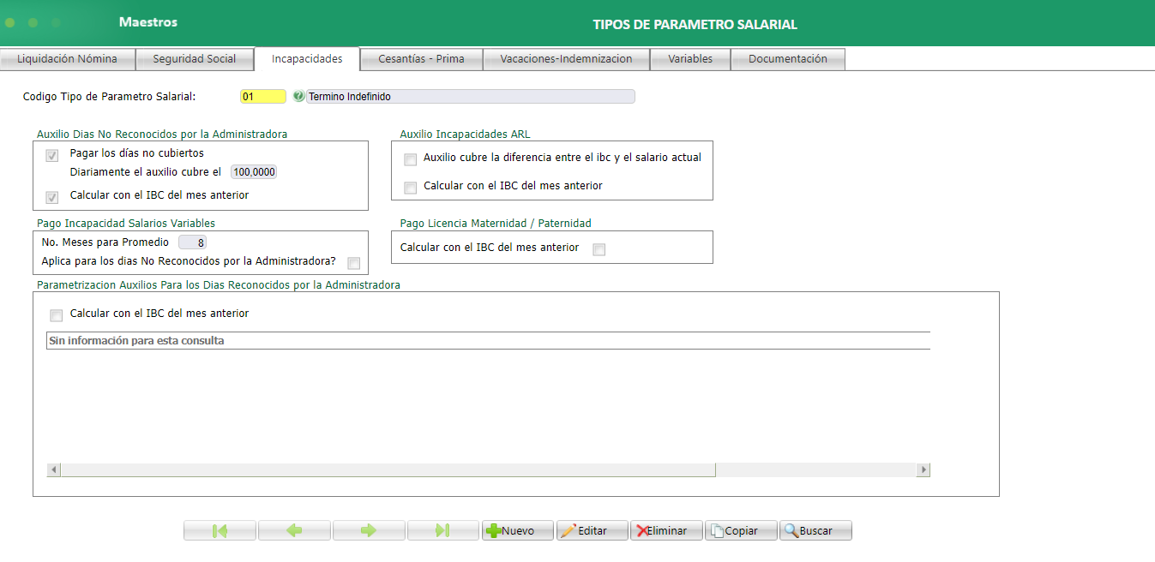Enable 'Auxilio cubre la diferencia entre el ibc y el salario actual'

(x=409, y=159)
